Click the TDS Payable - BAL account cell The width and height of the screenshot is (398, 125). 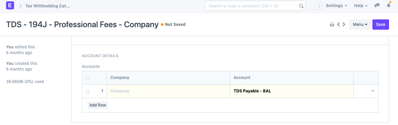tap(292, 91)
